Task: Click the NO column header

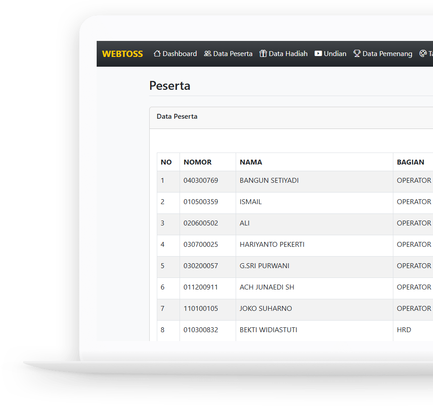Action: tap(166, 162)
